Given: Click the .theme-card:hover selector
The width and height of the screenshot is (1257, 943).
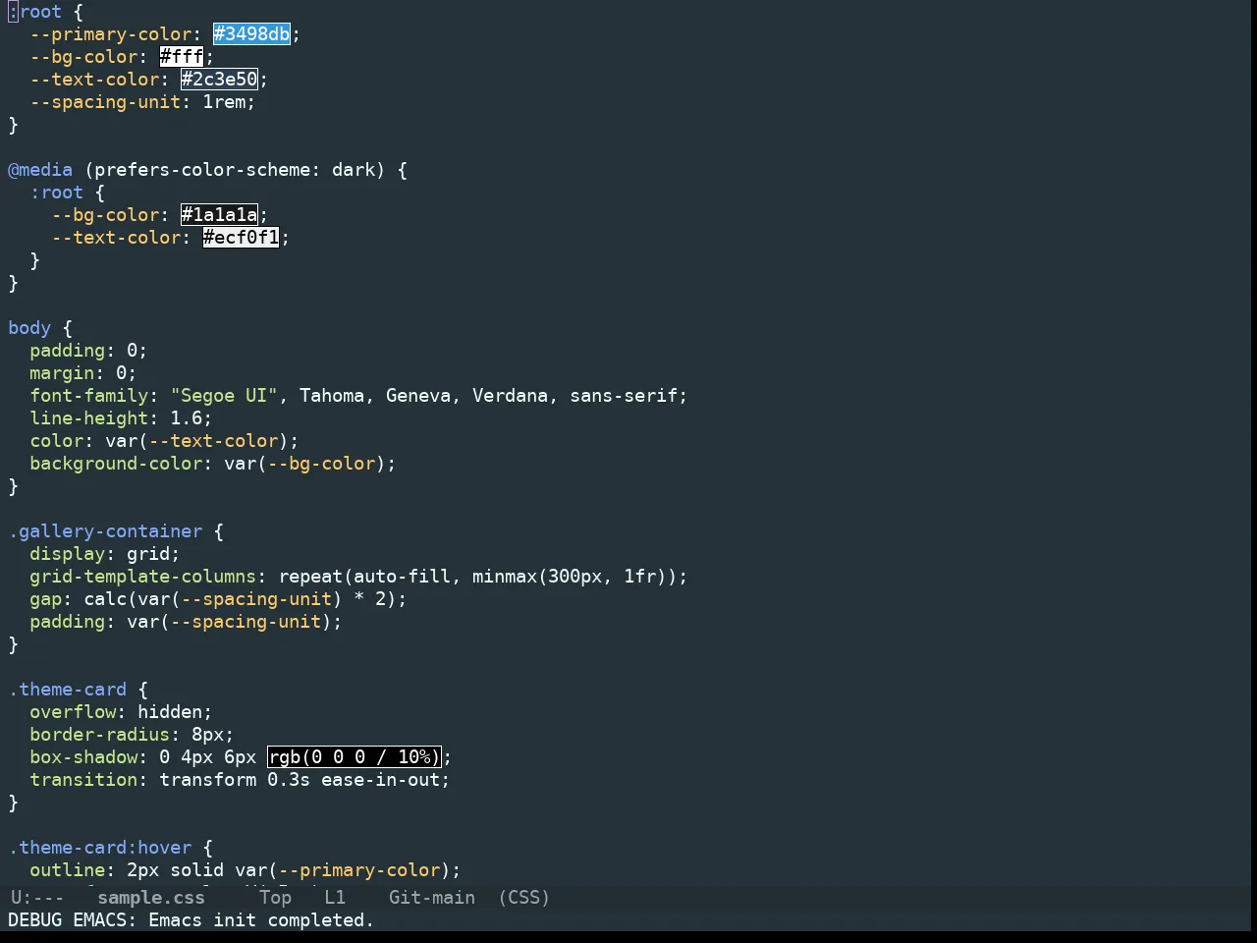Looking at the screenshot, I should pos(100,848).
